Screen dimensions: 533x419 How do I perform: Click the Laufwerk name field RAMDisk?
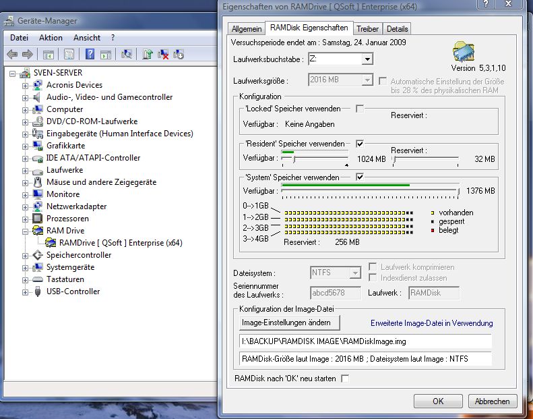click(434, 293)
